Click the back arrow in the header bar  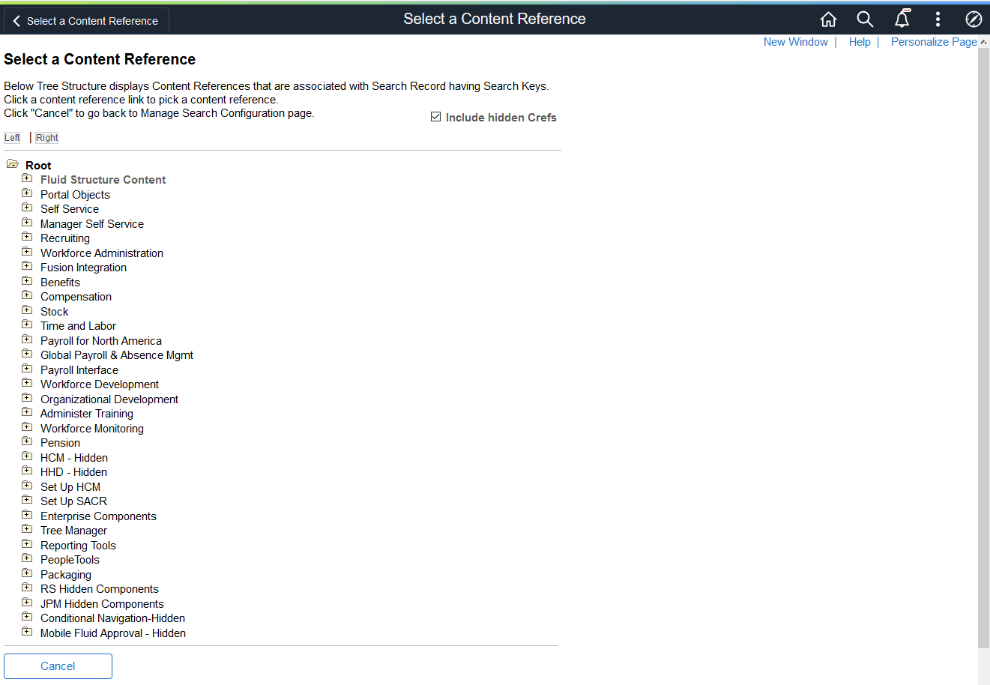[x=16, y=20]
